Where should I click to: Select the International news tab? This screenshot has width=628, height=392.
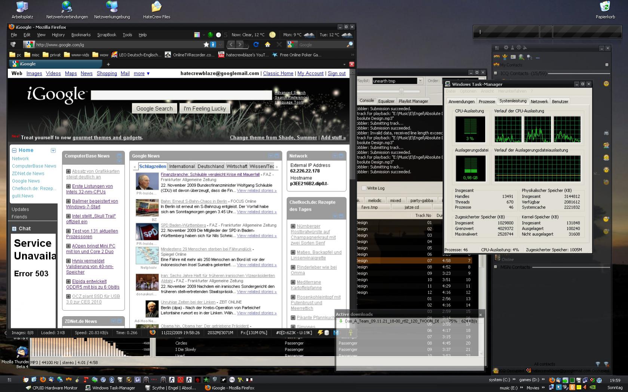coord(182,166)
